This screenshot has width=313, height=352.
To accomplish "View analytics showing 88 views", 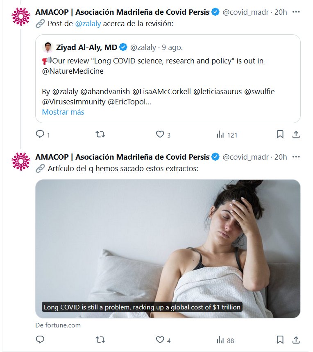I will pyautogui.click(x=220, y=340).
